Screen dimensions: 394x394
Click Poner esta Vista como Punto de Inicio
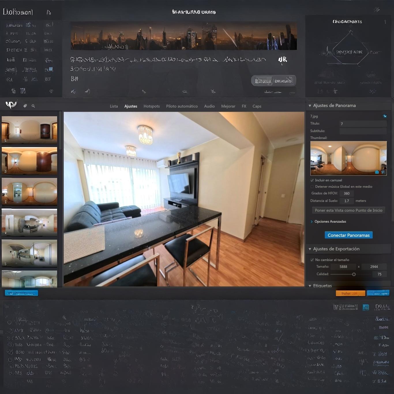point(348,210)
